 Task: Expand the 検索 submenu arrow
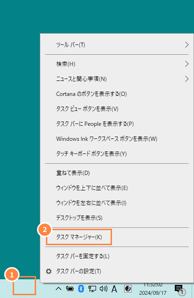pos(187,64)
